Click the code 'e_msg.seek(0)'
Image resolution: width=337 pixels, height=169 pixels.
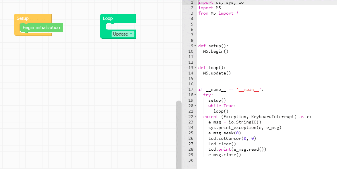(225, 133)
